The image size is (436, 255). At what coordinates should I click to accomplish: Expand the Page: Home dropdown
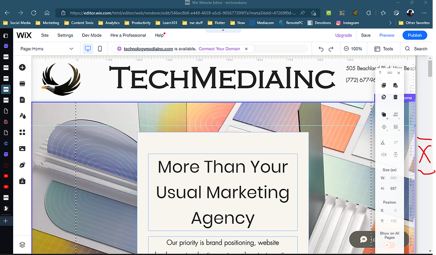(x=47, y=49)
